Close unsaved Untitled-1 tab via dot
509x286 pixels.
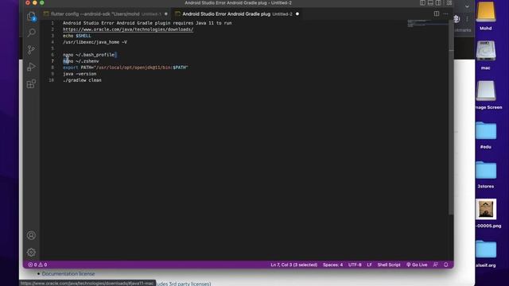click(166, 14)
